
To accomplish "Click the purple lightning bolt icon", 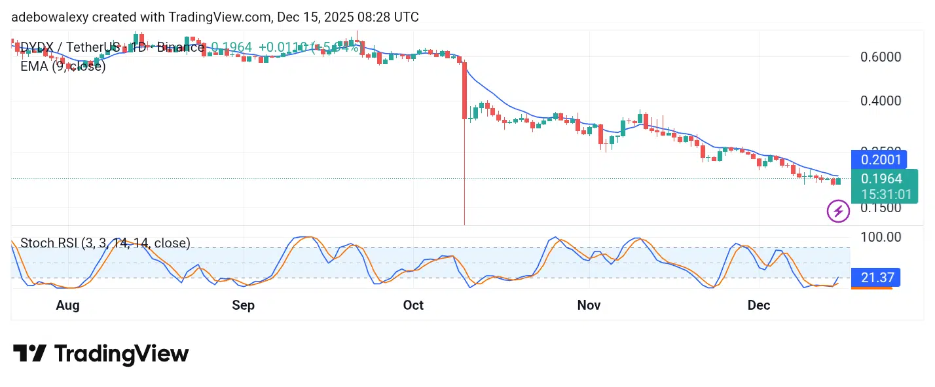I will pyautogui.click(x=838, y=211).
